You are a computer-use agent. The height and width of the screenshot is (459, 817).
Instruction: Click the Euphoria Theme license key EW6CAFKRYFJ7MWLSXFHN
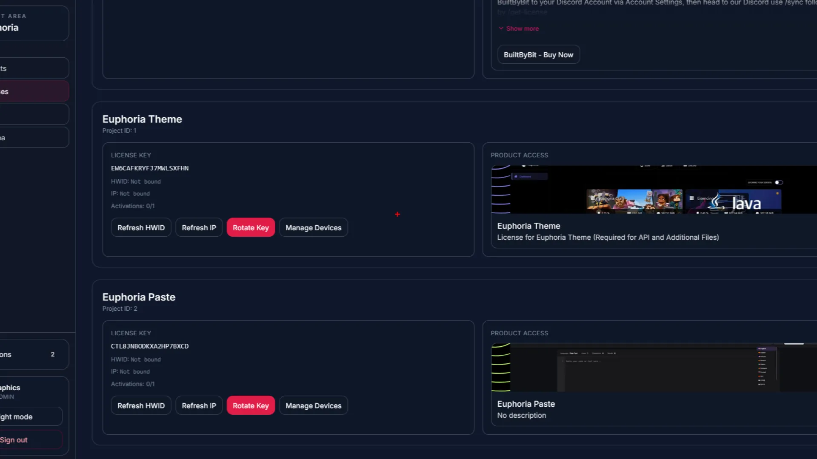[x=150, y=168]
